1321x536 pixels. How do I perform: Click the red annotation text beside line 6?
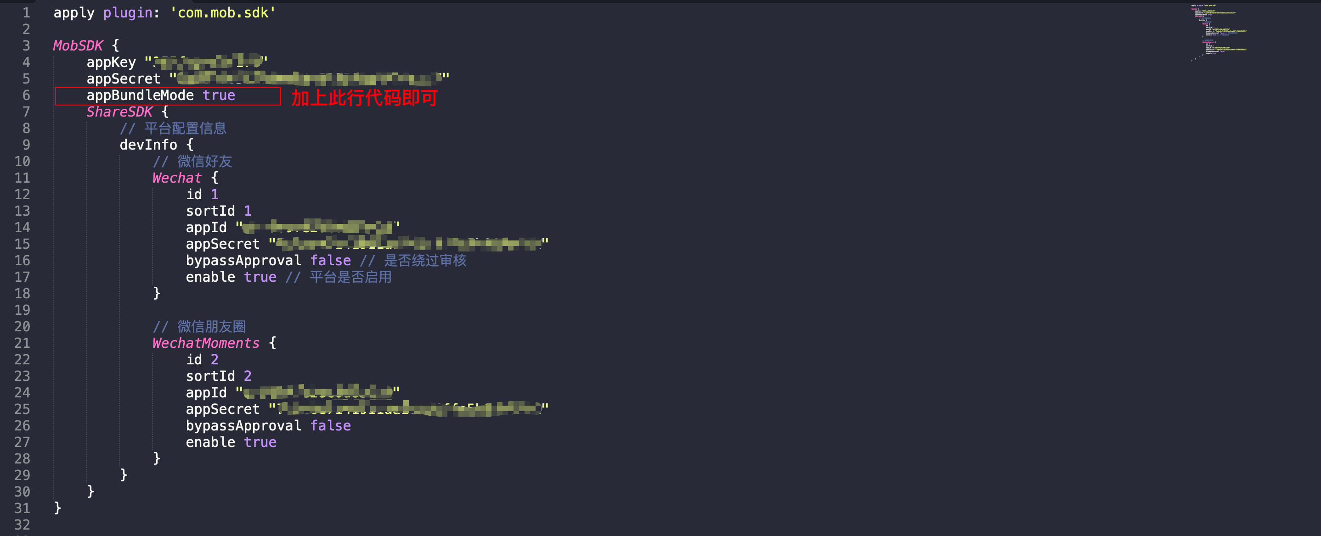point(365,97)
